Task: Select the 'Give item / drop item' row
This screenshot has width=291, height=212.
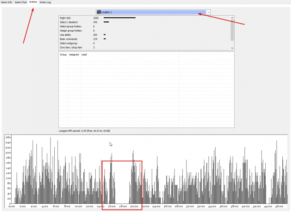Action: tap(145, 48)
